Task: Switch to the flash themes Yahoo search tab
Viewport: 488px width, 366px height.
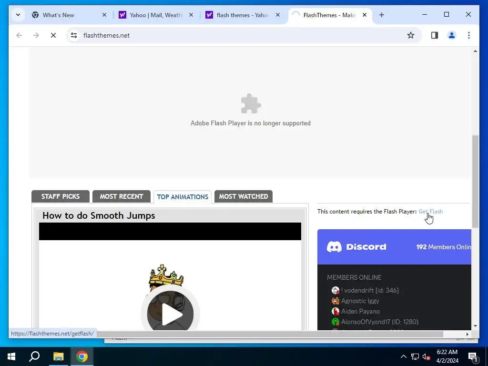Action: click(x=243, y=15)
